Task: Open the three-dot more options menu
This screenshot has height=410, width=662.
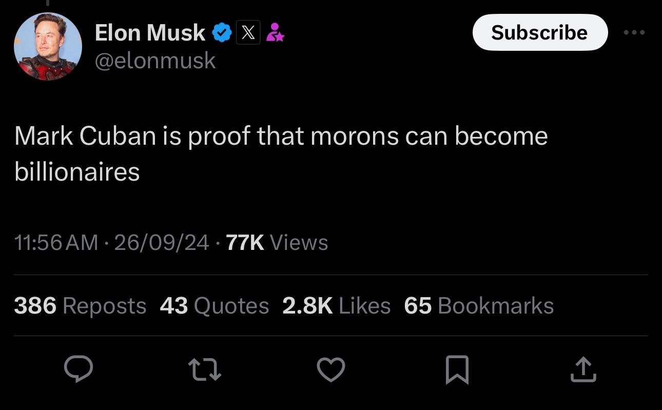Action: 634,32
